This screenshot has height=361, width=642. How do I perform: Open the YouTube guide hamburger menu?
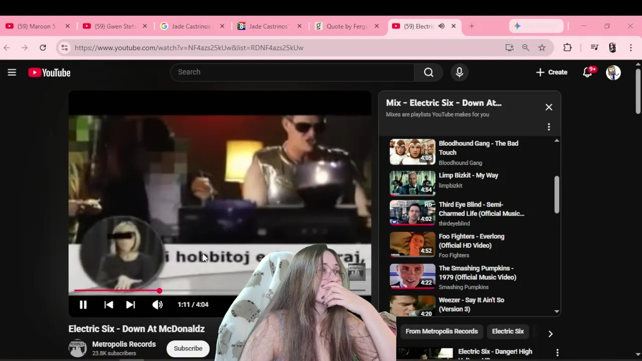(12, 73)
